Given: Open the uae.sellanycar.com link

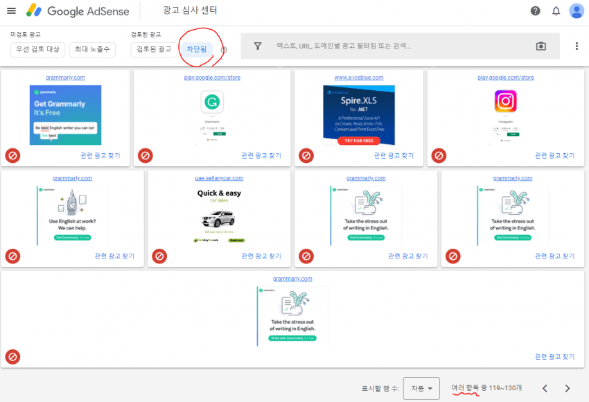Looking at the screenshot, I should click(219, 178).
